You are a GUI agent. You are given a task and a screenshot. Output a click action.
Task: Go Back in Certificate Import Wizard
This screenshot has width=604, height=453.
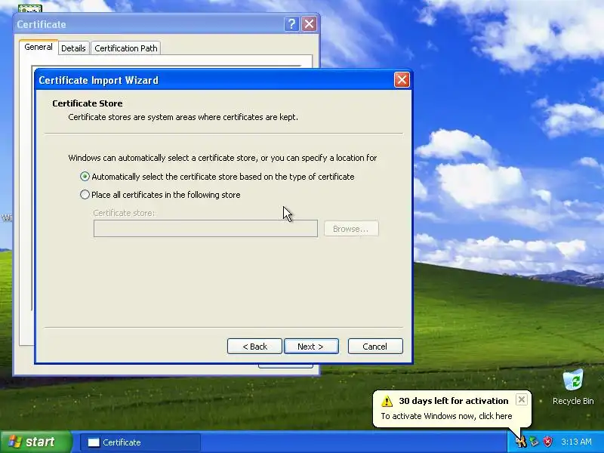254,347
